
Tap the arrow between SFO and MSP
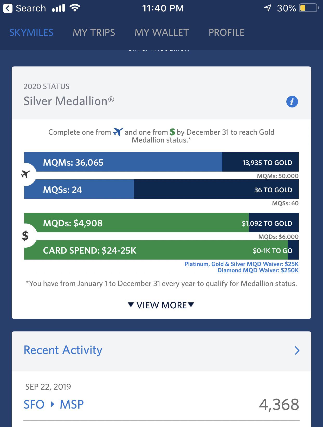click(53, 404)
